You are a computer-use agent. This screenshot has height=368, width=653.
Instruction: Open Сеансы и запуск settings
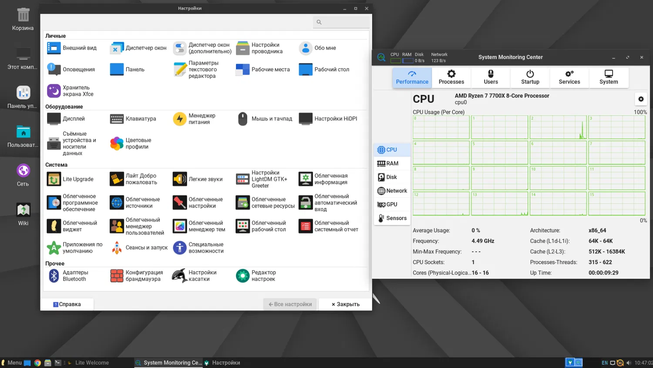tap(139, 248)
